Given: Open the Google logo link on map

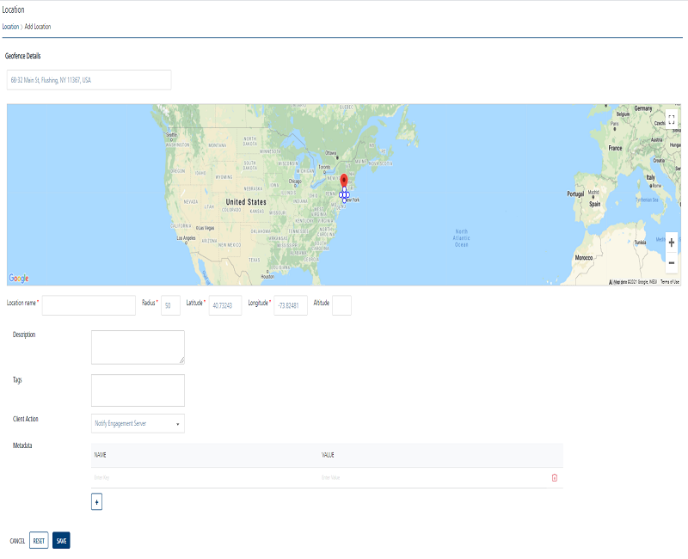Looking at the screenshot, I should (19, 278).
